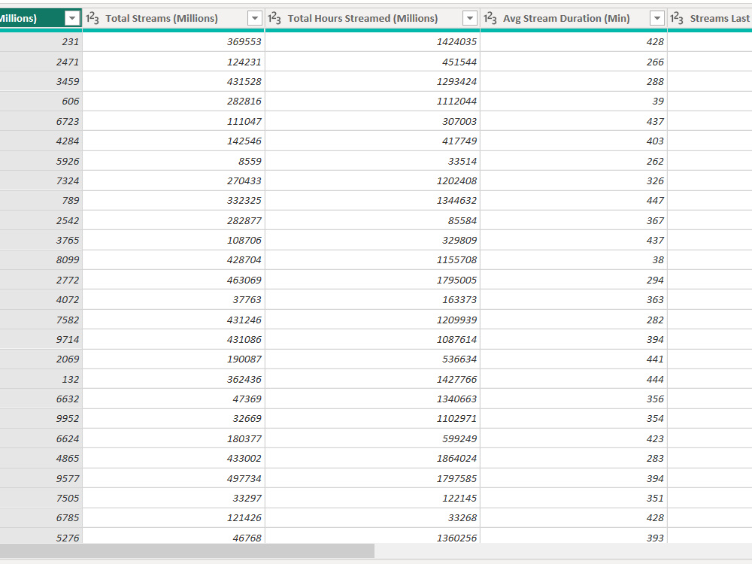Select cell with value 190087
Viewport: 752px width, 564px height.
point(174,359)
